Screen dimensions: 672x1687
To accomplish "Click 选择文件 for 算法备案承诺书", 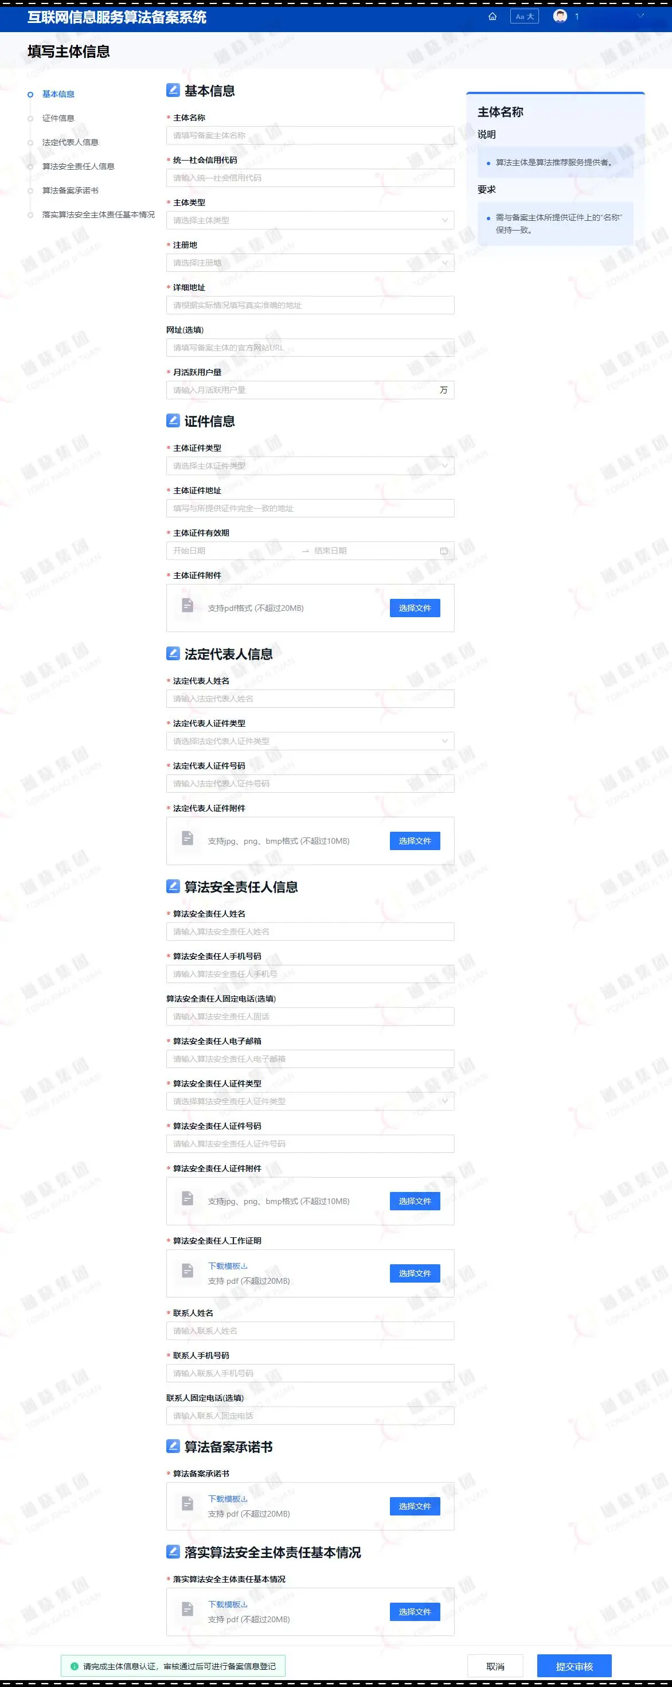I will pyautogui.click(x=415, y=1506).
